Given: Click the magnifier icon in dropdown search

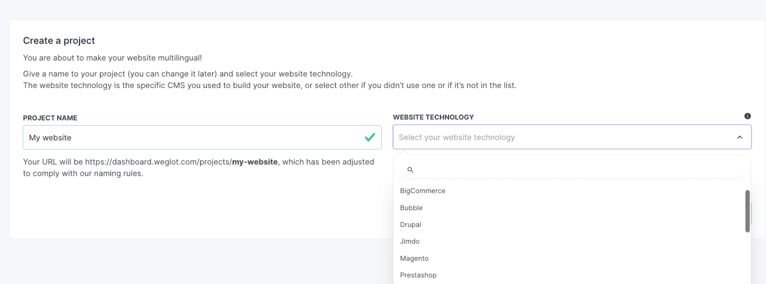Looking at the screenshot, I should (x=410, y=170).
